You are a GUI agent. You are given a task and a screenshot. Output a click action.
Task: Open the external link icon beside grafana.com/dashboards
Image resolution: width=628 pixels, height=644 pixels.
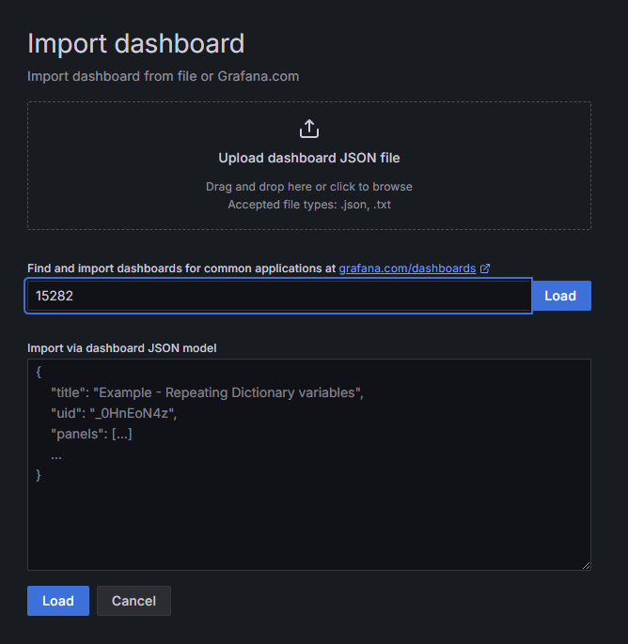[485, 268]
